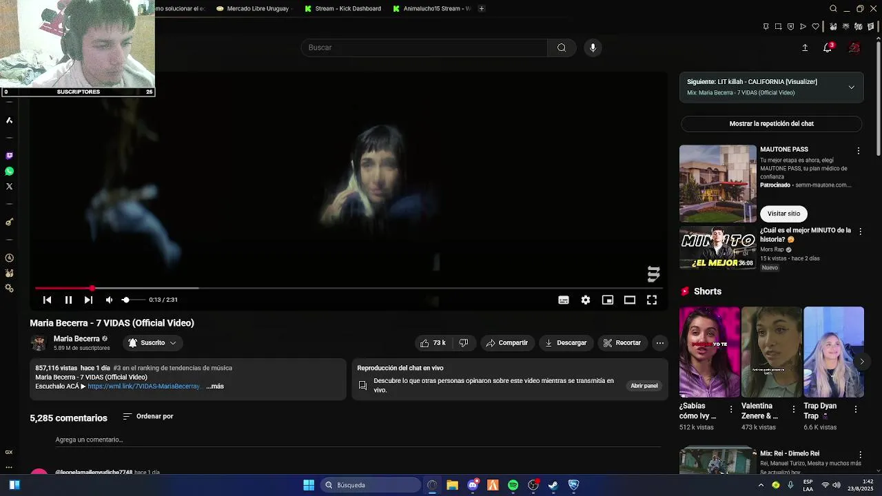
Task: Open X (Twitter) sidebar panel
Action: pos(9,186)
